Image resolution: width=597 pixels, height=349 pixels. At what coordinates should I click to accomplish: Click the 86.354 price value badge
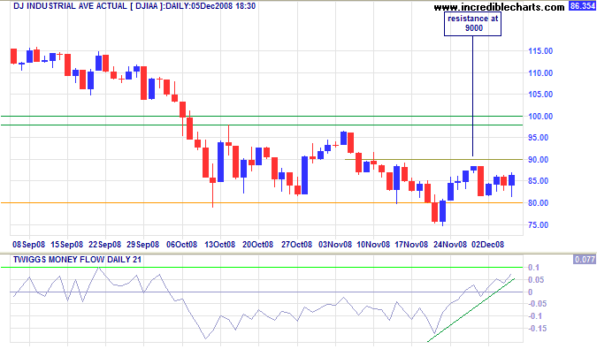pyautogui.click(x=582, y=5)
